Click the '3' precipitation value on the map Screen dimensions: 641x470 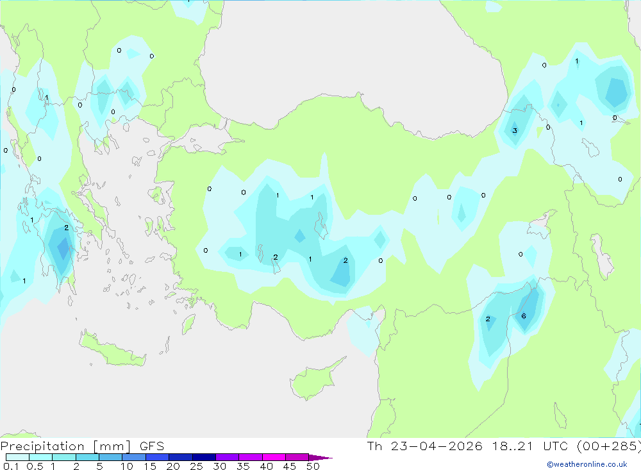[515, 131]
